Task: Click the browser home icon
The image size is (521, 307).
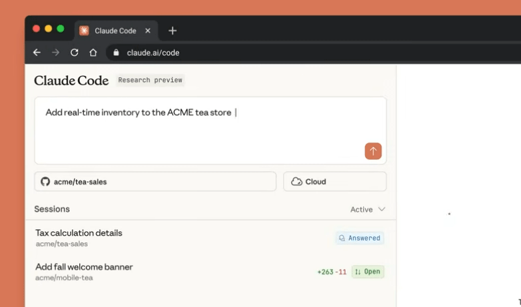Action: coord(93,53)
